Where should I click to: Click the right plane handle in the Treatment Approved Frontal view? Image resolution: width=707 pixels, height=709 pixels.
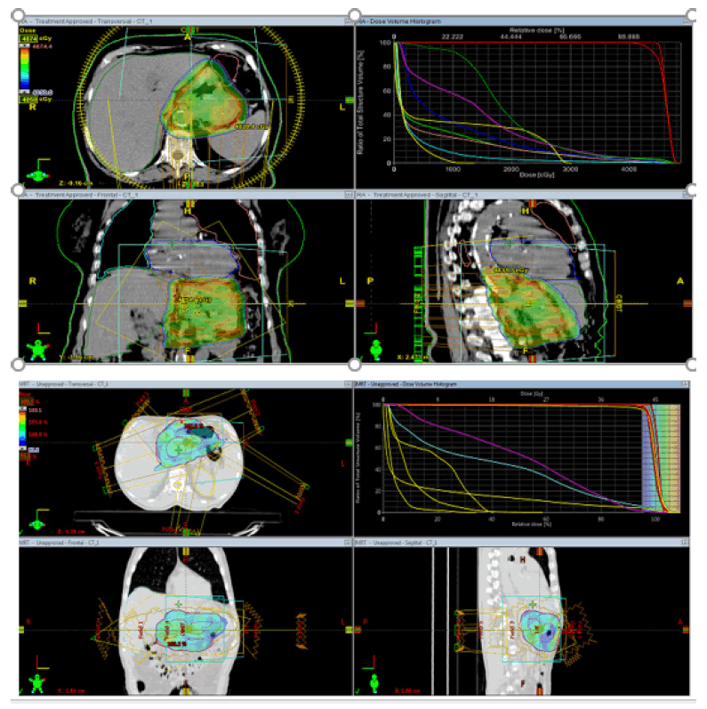[x=349, y=303]
